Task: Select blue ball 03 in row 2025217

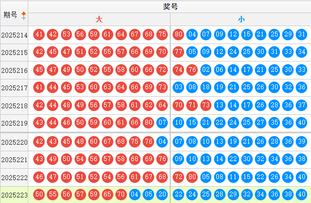Action: (x=179, y=87)
